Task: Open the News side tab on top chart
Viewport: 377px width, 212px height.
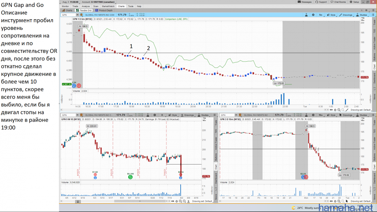Action: point(374,96)
